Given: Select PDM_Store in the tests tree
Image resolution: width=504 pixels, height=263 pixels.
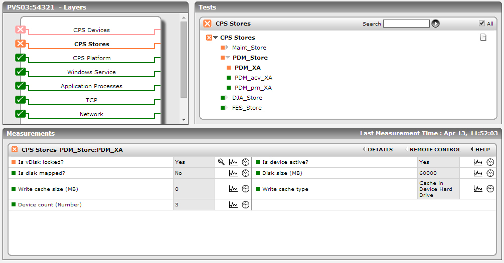Looking at the screenshot, I should (250, 58).
